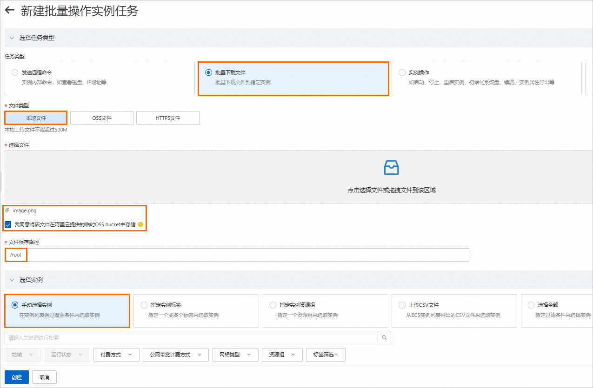Collapse the 选择实例 section
Screen dimensions: 593x388
(12, 280)
